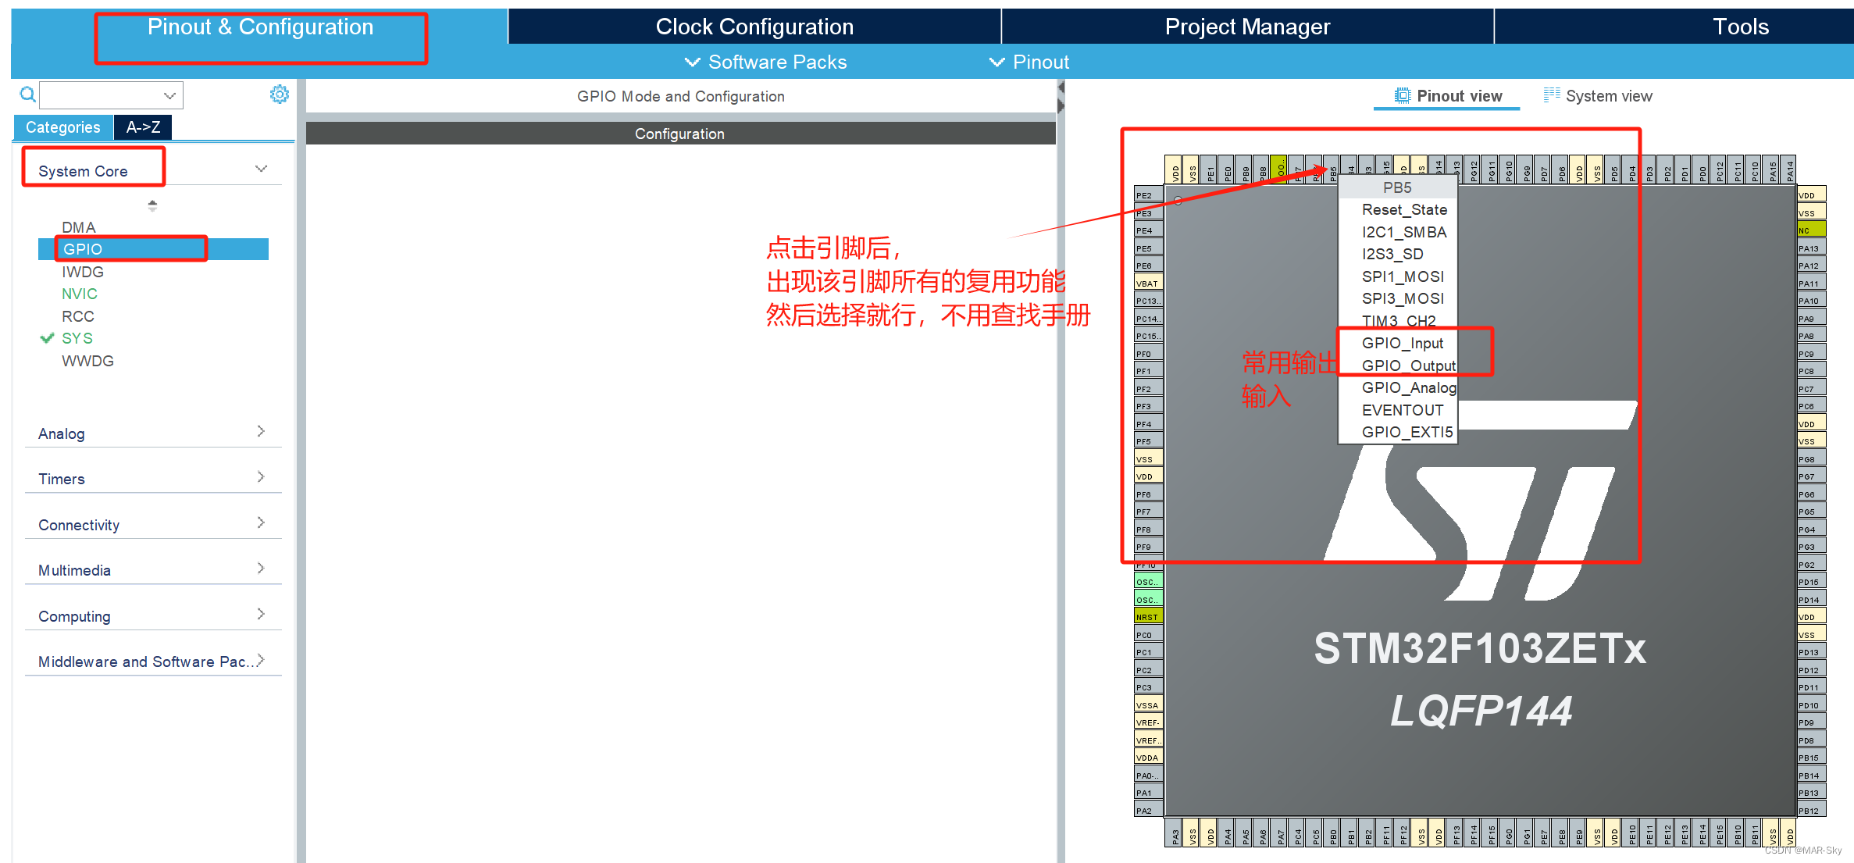Choose Reset_State from PB5 pin menu

(1404, 209)
